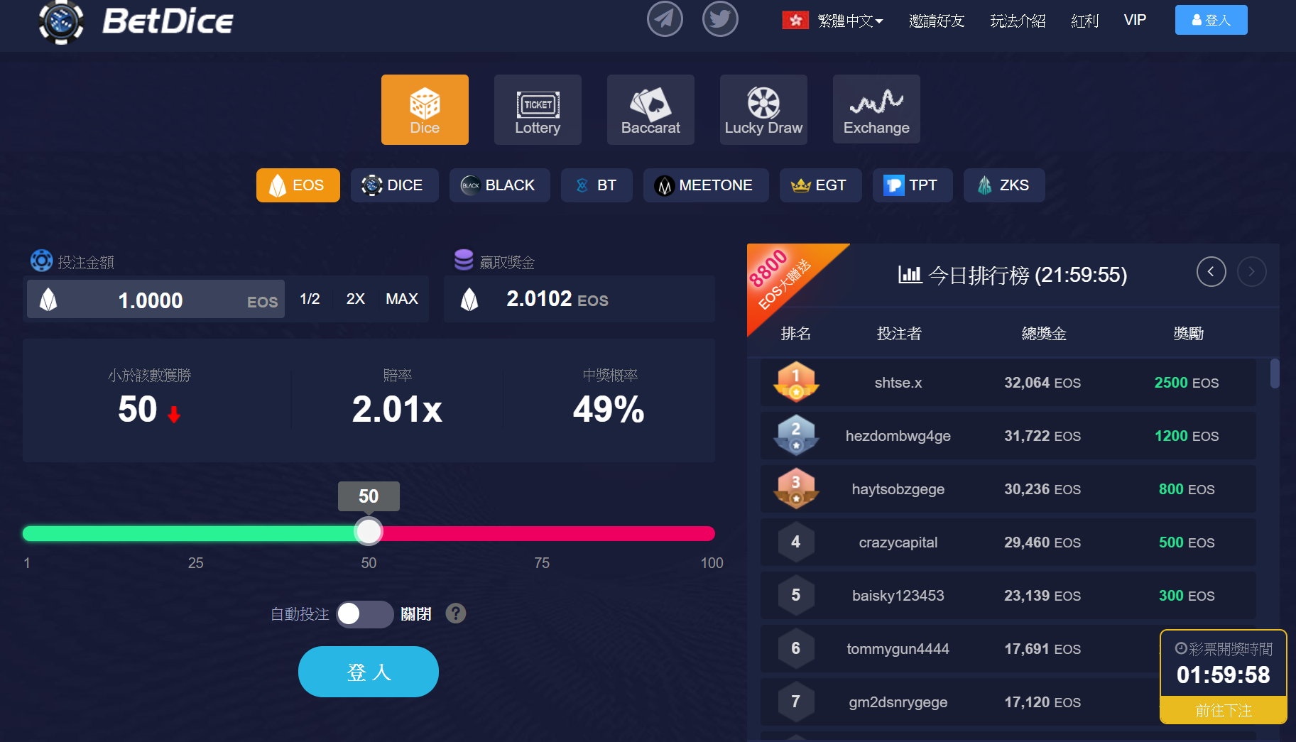
Task: Click the 50 tooltip above slider
Action: [x=369, y=496]
